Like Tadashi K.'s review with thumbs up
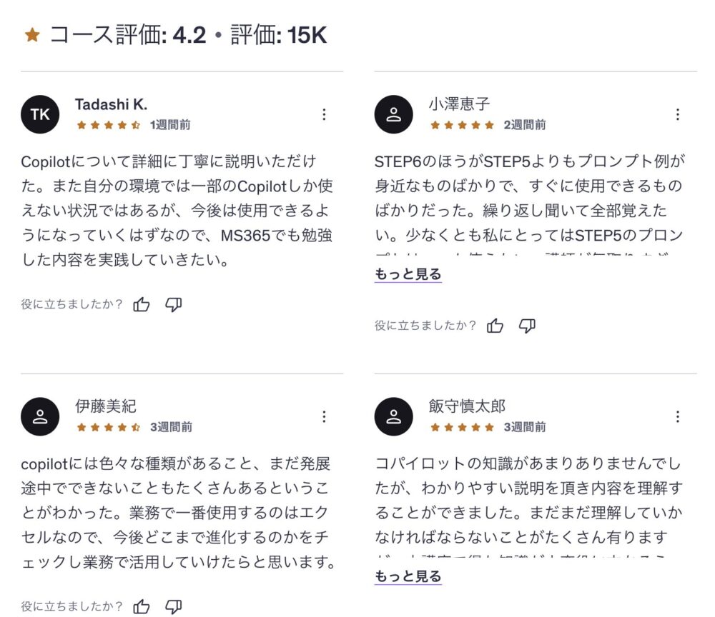Image resolution: width=715 pixels, height=617 pixels. 142,305
